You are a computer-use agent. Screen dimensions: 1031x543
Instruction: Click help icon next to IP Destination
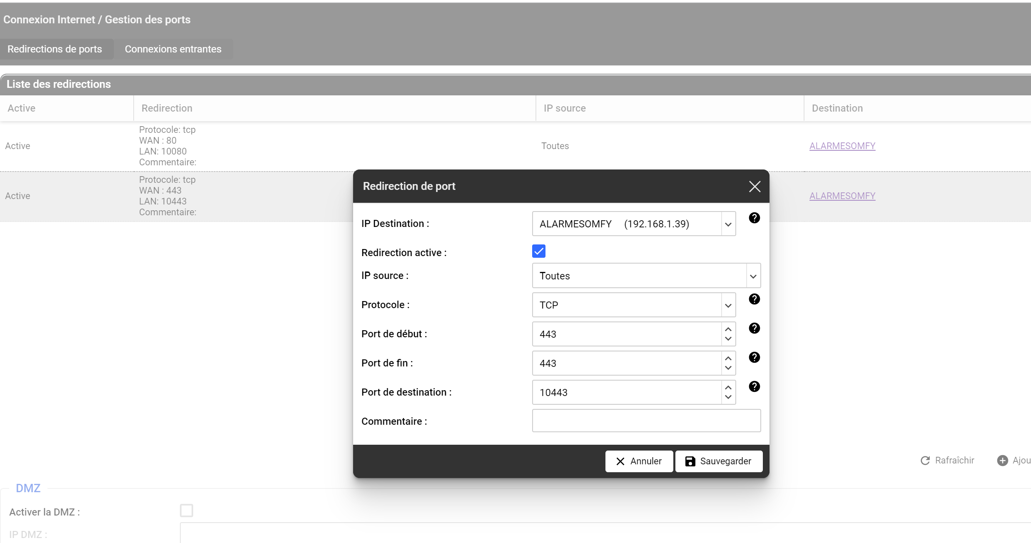(754, 218)
